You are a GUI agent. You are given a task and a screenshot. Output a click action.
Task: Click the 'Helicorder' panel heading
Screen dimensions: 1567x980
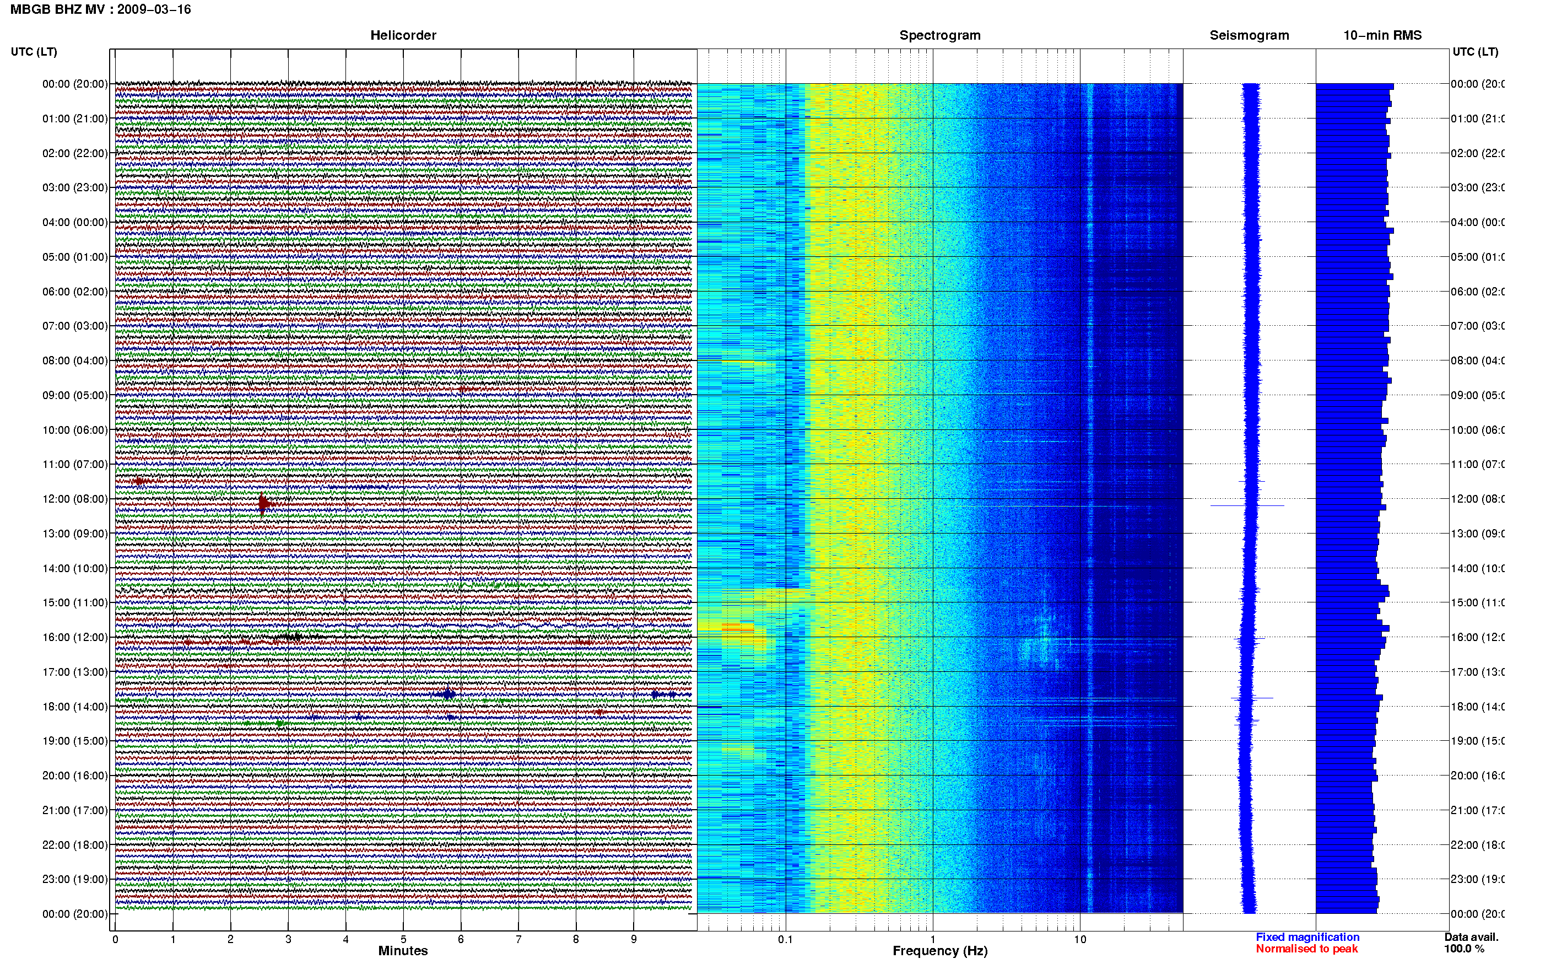click(x=403, y=35)
